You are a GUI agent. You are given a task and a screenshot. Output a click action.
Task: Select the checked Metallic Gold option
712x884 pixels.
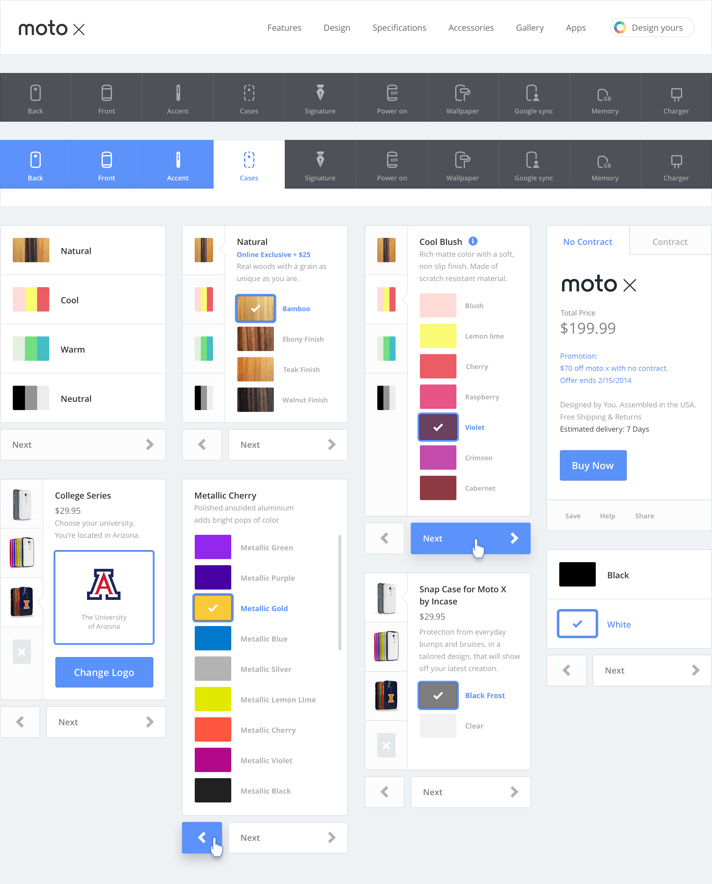(213, 608)
